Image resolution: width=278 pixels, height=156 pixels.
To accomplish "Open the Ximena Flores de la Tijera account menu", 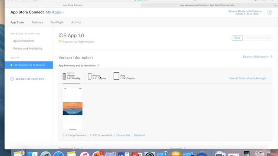I will 245,11.
